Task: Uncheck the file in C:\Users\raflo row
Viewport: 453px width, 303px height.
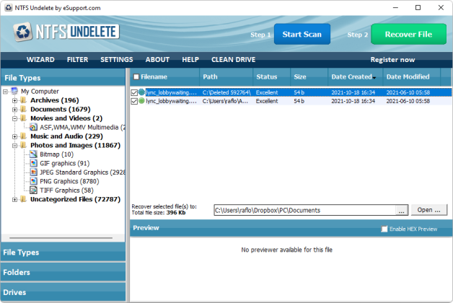Action: [x=134, y=102]
